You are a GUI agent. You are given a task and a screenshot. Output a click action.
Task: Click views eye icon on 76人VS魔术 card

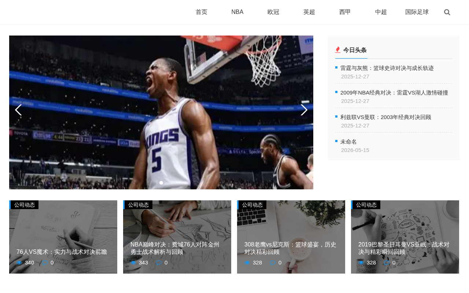pos(19,263)
